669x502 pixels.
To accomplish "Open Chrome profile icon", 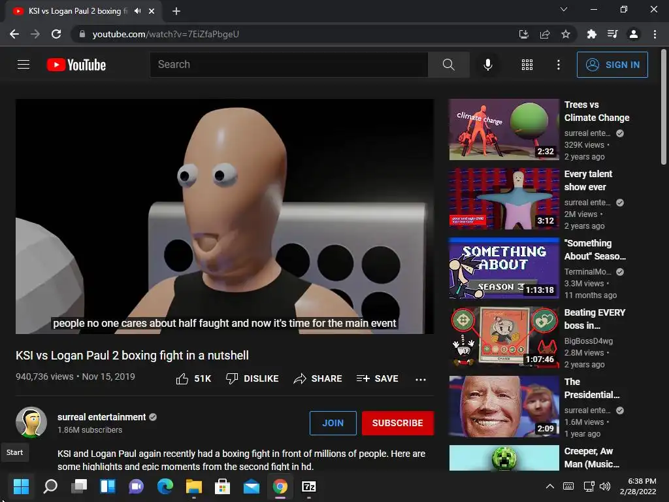I will (x=634, y=34).
